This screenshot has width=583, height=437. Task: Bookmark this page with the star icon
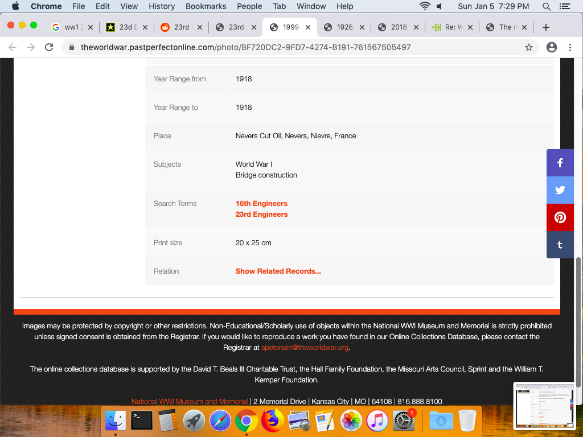pyautogui.click(x=529, y=48)
